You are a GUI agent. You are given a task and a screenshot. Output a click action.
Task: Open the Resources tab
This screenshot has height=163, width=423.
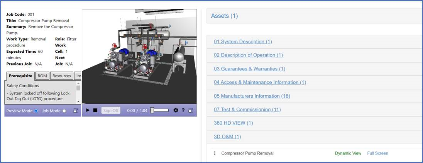tap(61, 76)
